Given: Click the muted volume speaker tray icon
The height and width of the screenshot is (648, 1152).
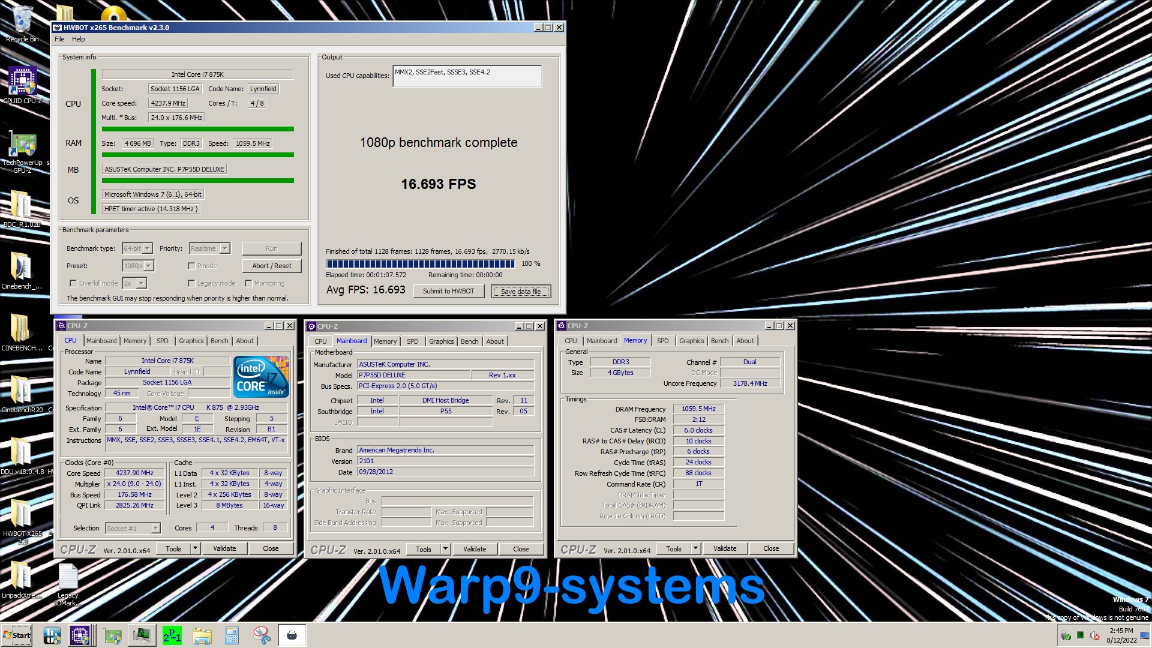Looking at the screenshot, I should pyautogui.click(x=1095, y=635).
